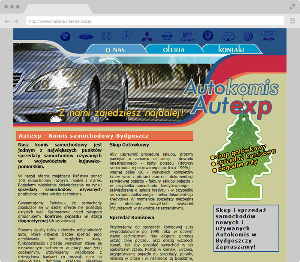
Task: Click the 'Skup Gotówkowy' heading
Action: point(129,145)
